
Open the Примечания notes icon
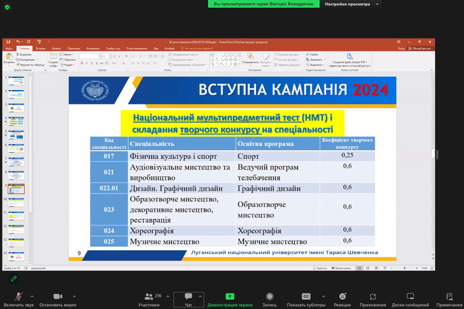pos(449,299)
